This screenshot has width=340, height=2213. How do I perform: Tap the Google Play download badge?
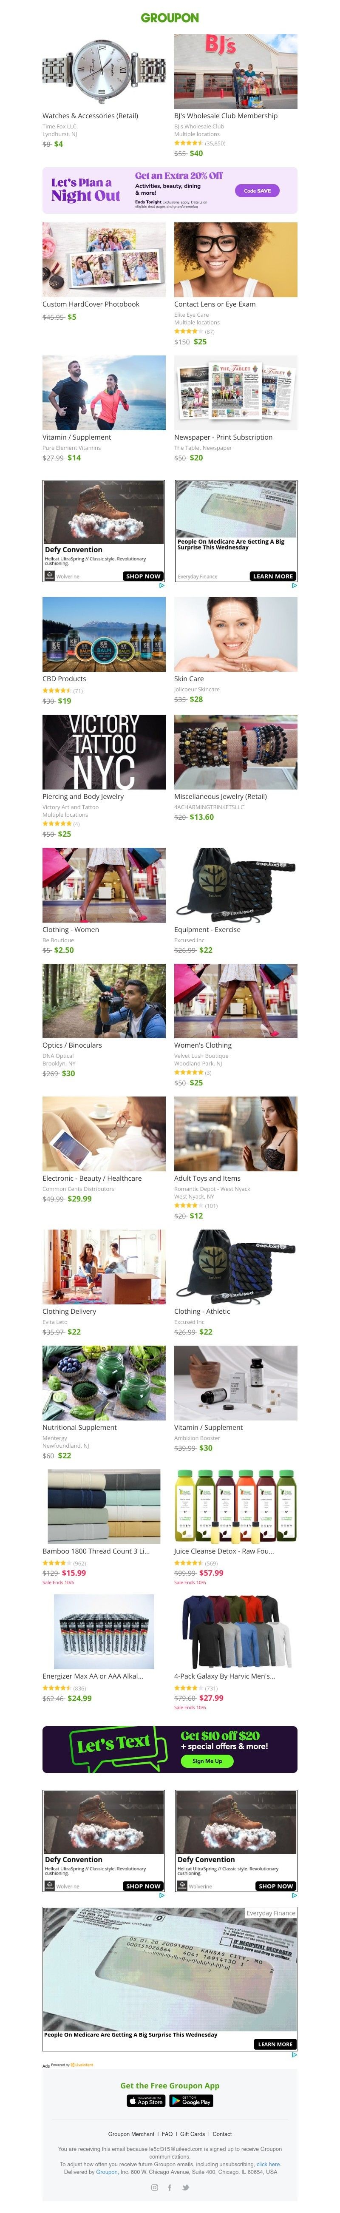[x=192, y=2100]
